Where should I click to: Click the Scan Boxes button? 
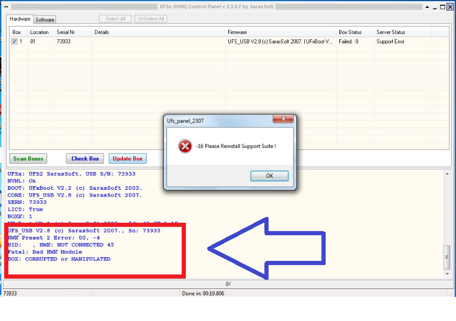[28, 158]
